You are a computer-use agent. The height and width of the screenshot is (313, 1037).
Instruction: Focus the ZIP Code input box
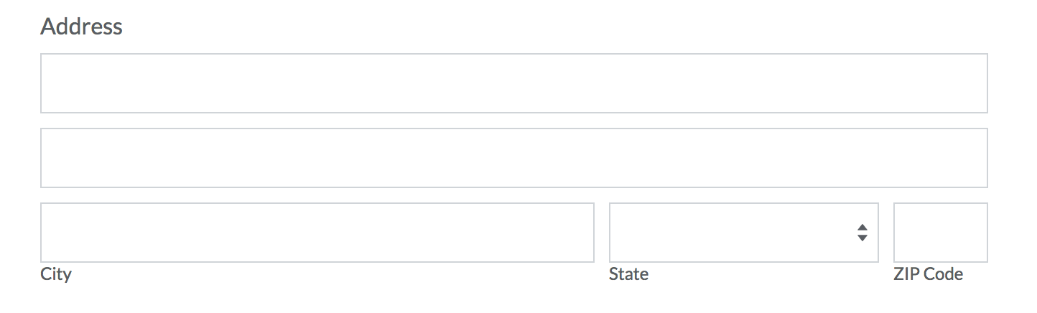[x=940, y=233]
